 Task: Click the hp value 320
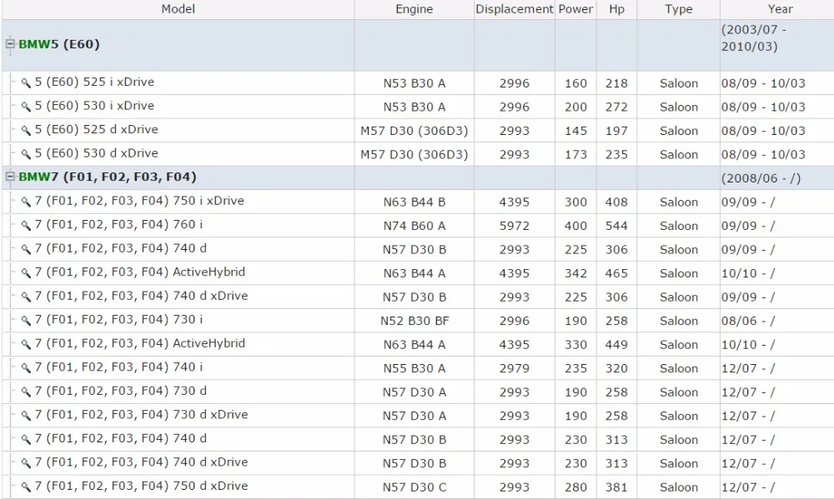616,368
